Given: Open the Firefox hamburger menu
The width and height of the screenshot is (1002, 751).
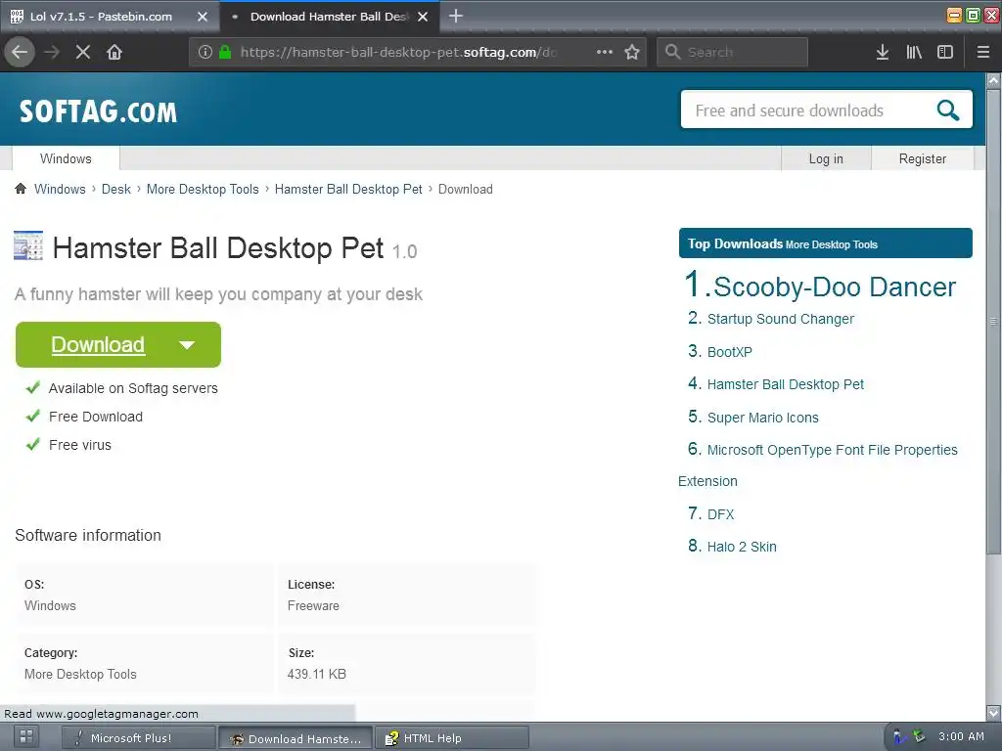Looking at the screenshot, I should pyautogui.click(x=983, y=52).
